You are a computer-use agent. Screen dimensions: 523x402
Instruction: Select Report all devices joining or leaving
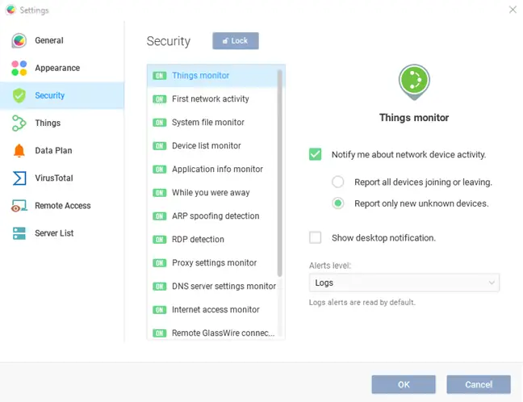click(338, 182)
